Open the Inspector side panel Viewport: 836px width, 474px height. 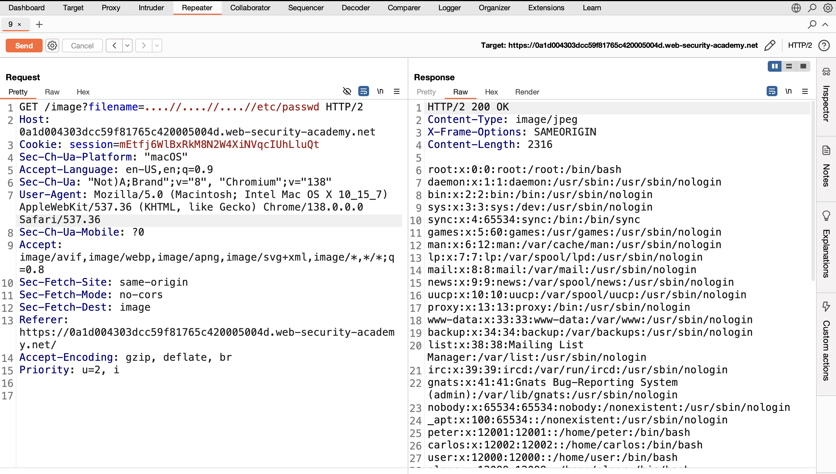[x=825, y=96]
